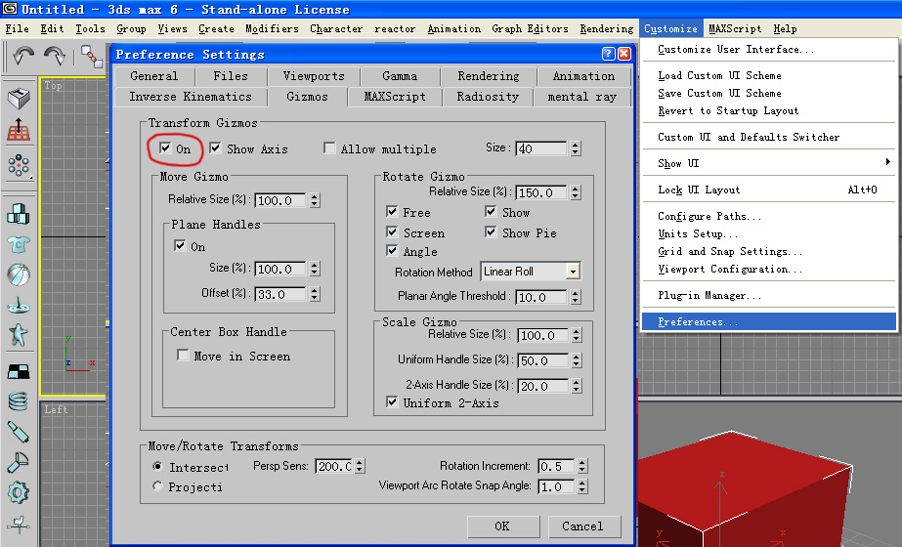Create a reactor Plane with checkerboard icon

19,371
